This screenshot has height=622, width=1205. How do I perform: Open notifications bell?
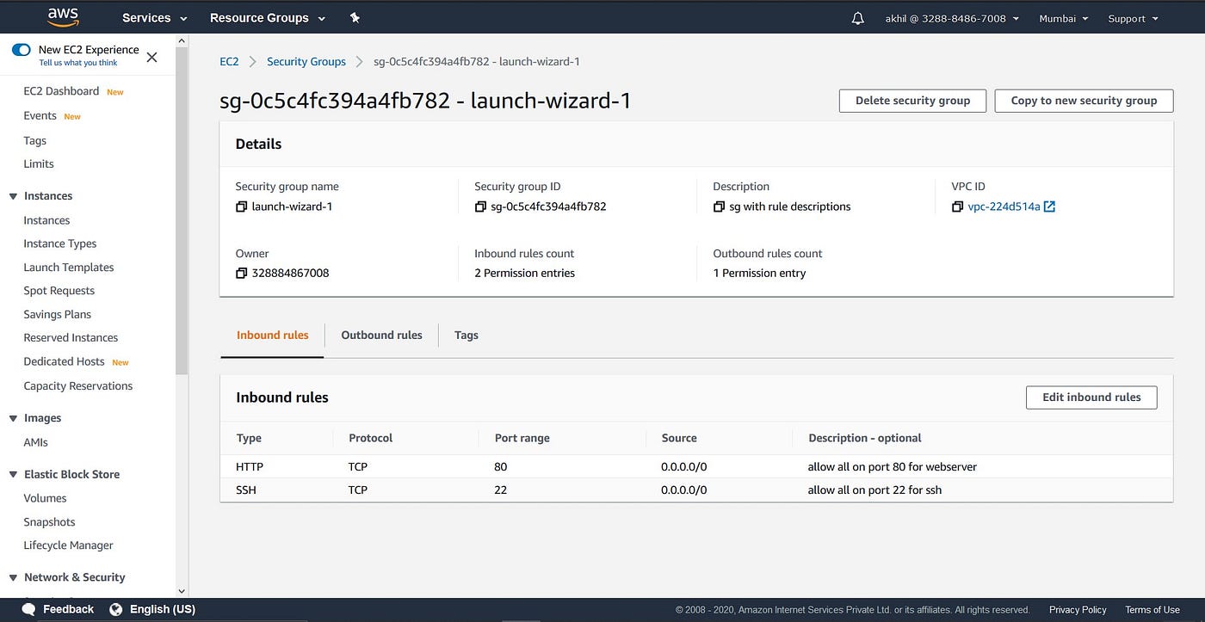(857, 18)
